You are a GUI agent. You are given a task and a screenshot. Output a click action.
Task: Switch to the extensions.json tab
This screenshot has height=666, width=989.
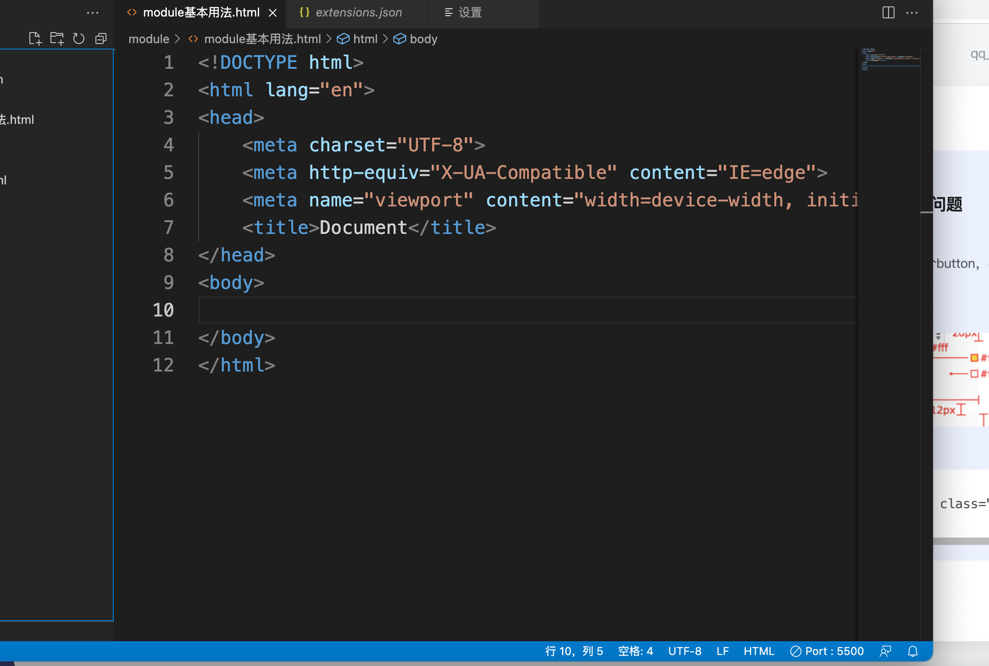[358, 13]
